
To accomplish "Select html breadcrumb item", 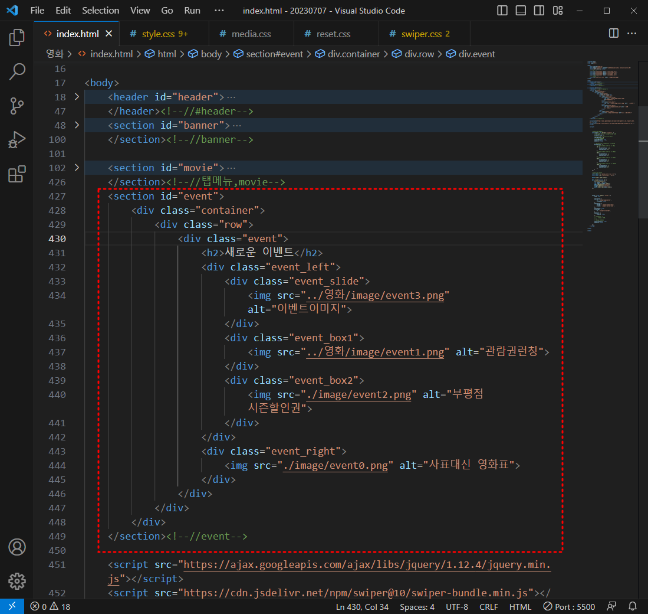I will pyautogui.click(x=161, y=54).
